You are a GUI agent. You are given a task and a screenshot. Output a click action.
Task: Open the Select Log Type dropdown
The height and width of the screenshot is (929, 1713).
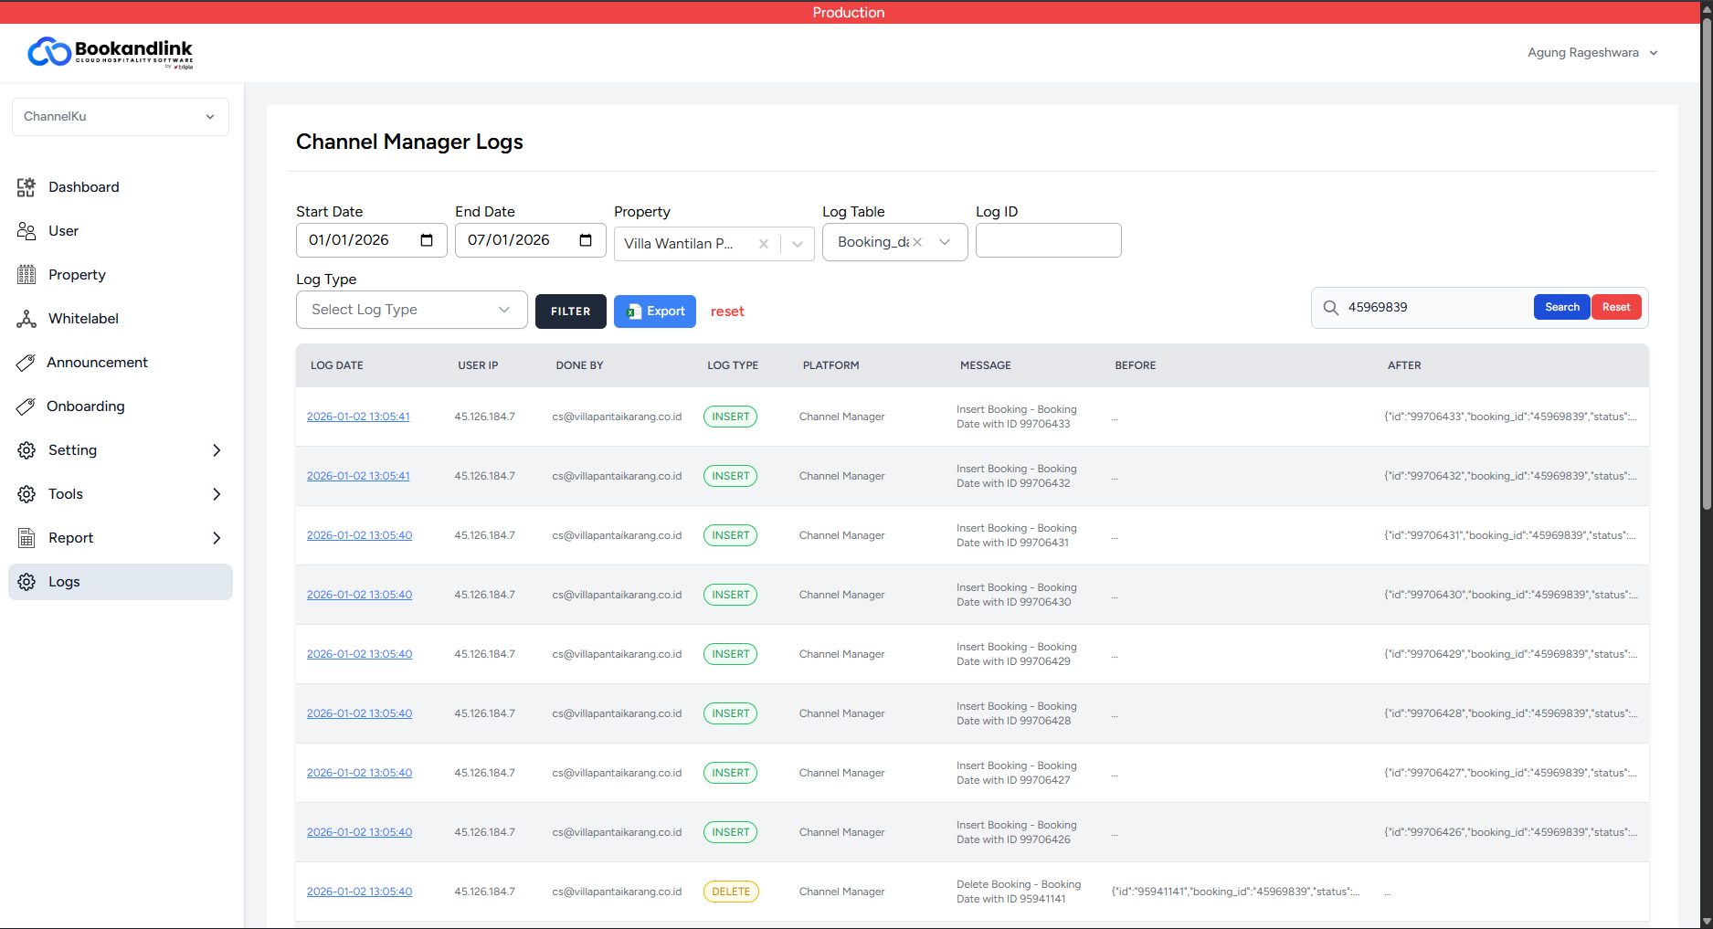click(x=412, y=310)
